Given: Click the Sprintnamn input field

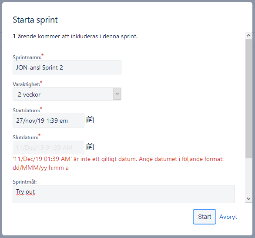Looking at the screenshot, I should pyautogui.click(x=67, y=67).
